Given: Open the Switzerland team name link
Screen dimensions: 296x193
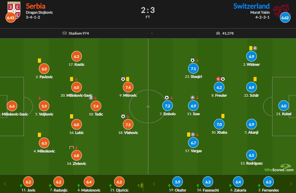Looking at the screenshot, I should 251,6.
